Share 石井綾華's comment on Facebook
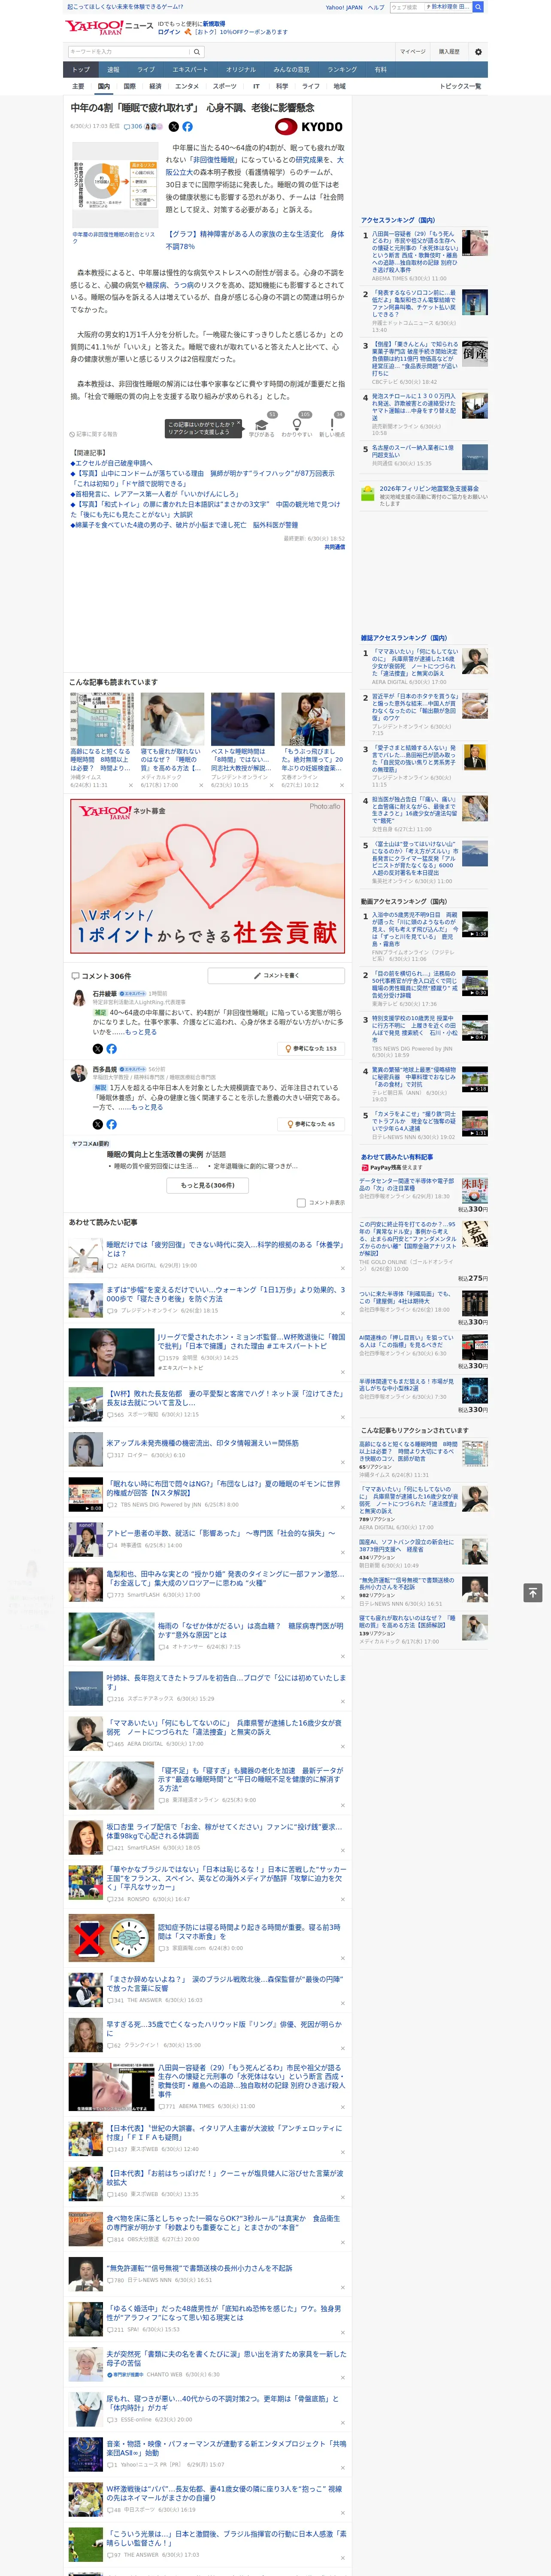The image size is (551, 2576). click(111, 1049)
